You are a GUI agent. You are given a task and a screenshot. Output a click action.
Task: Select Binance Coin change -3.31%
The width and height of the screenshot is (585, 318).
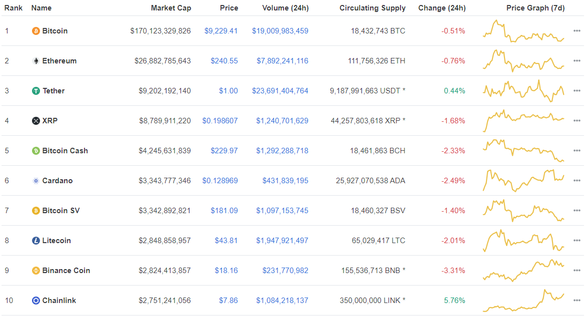[x=453, y=271]
